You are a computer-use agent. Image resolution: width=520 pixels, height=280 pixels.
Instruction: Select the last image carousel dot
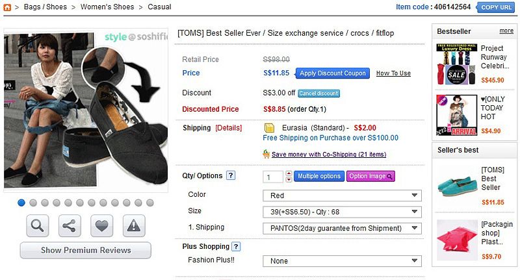click(150, 203)
